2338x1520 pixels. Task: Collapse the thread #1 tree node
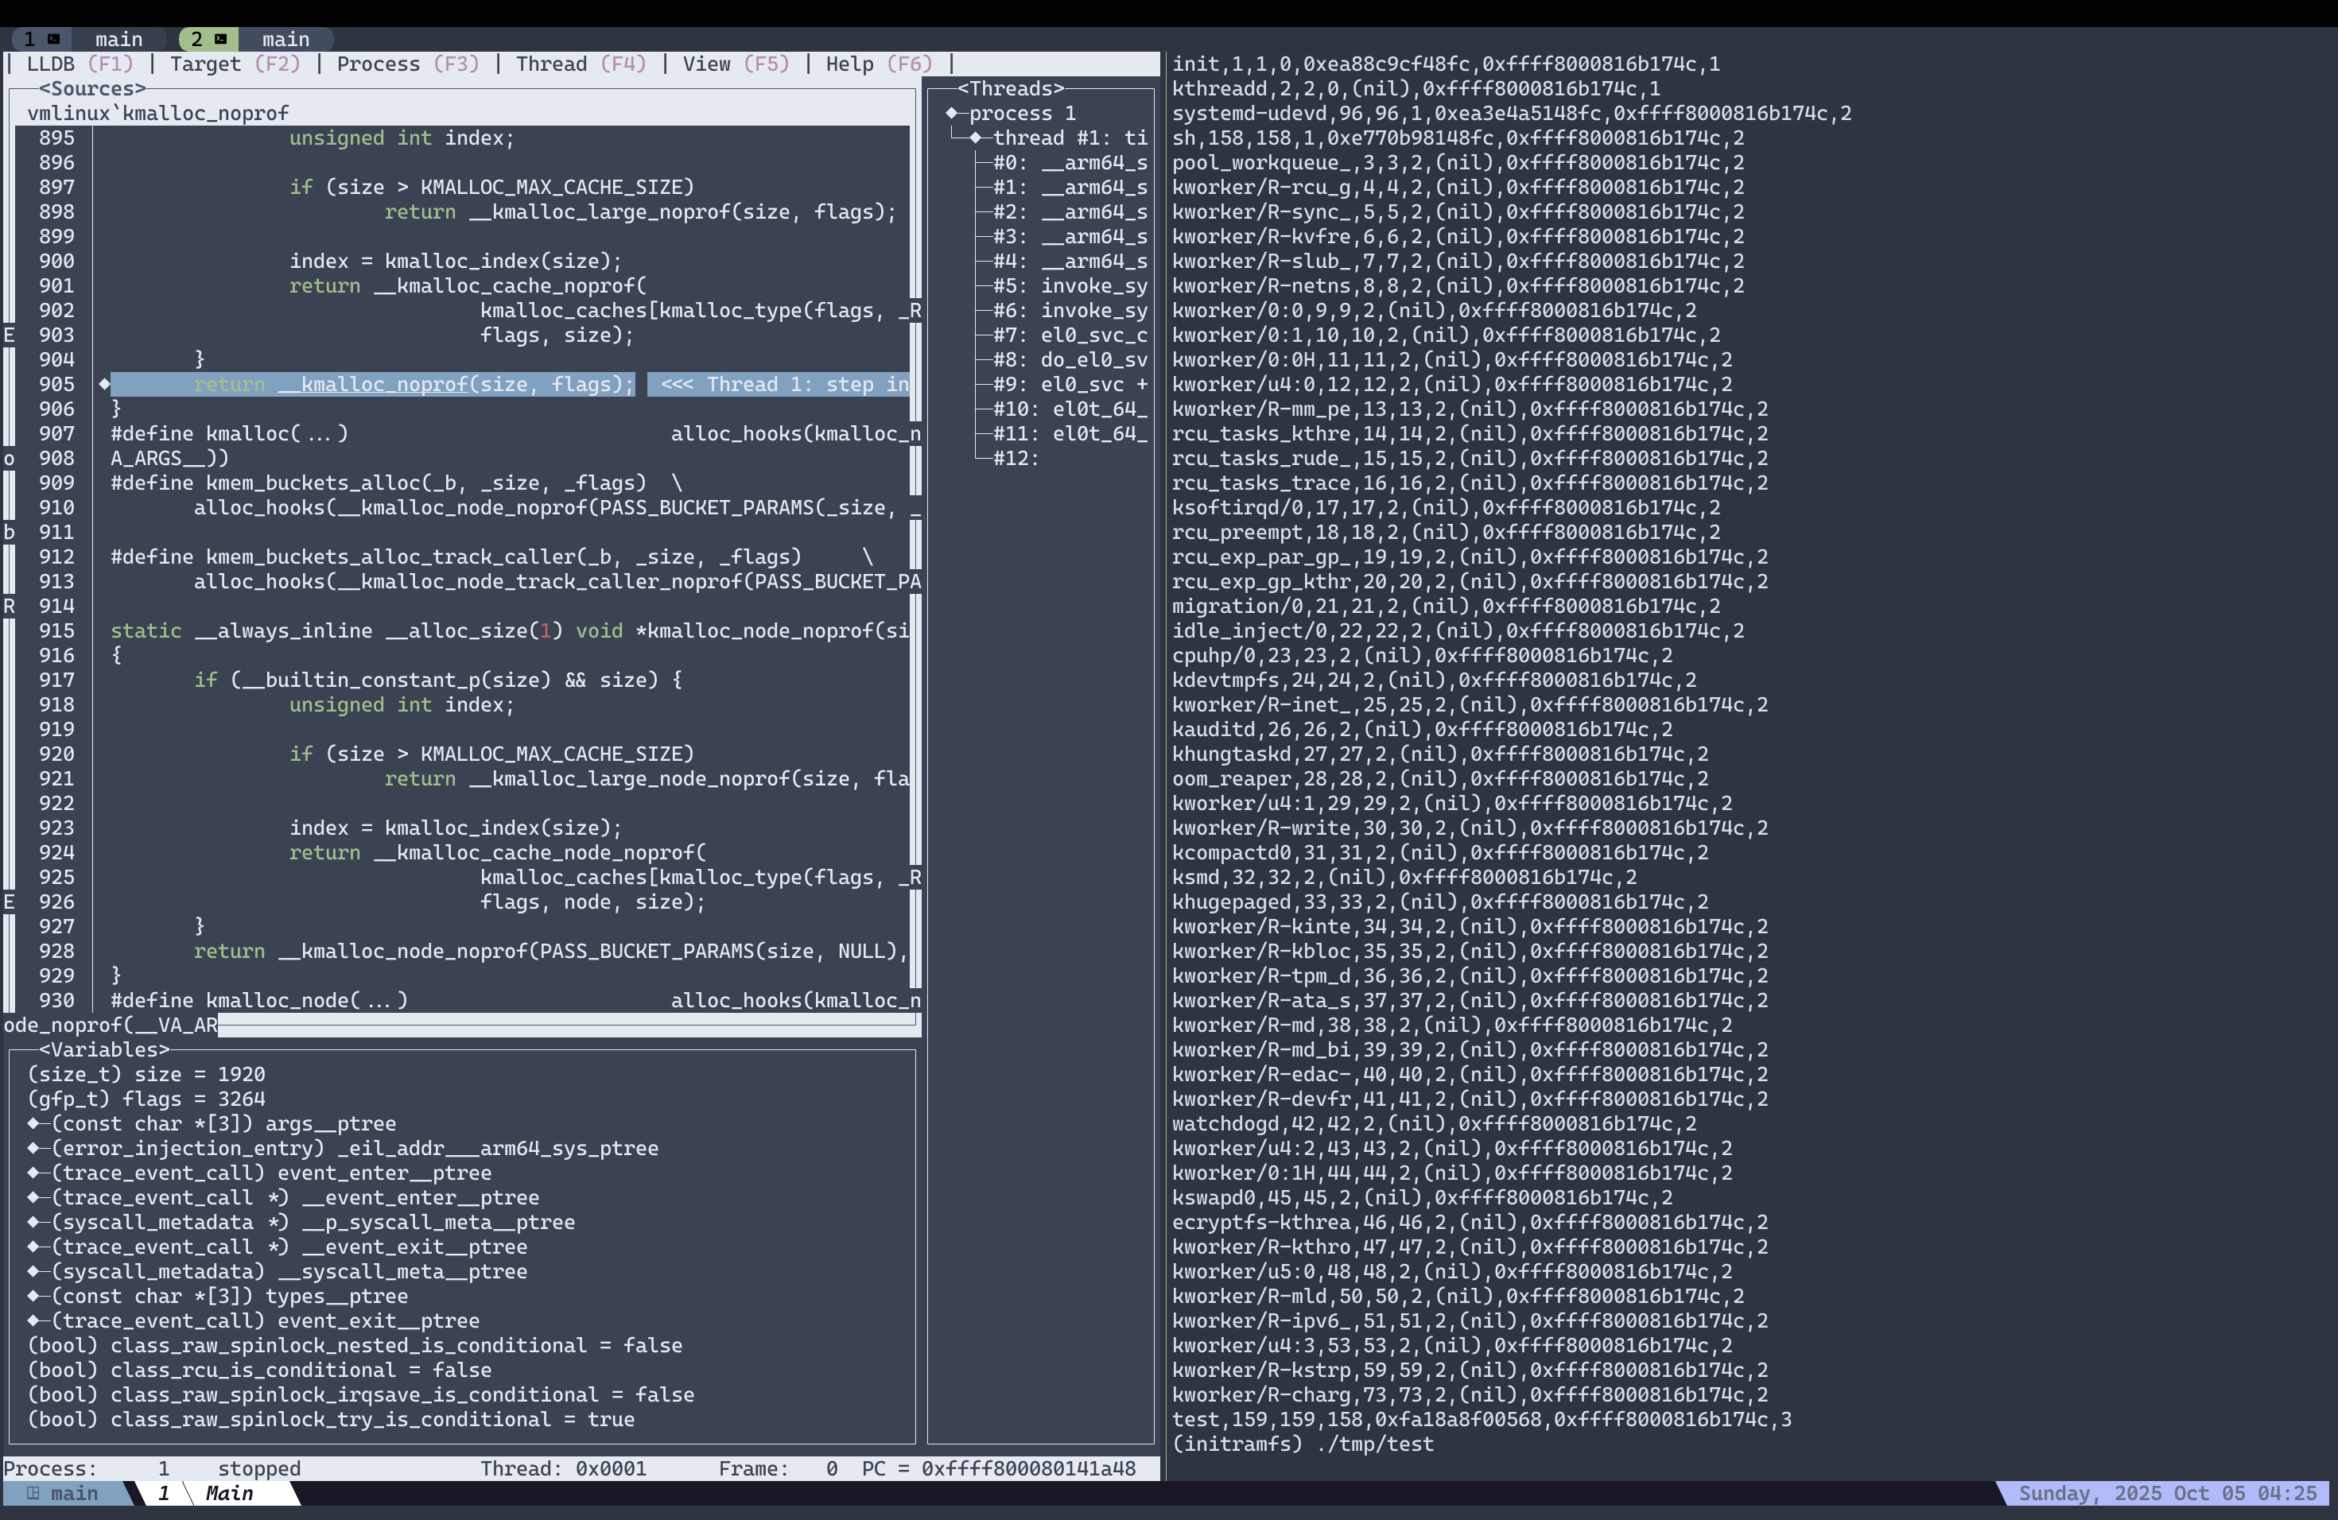976,138
